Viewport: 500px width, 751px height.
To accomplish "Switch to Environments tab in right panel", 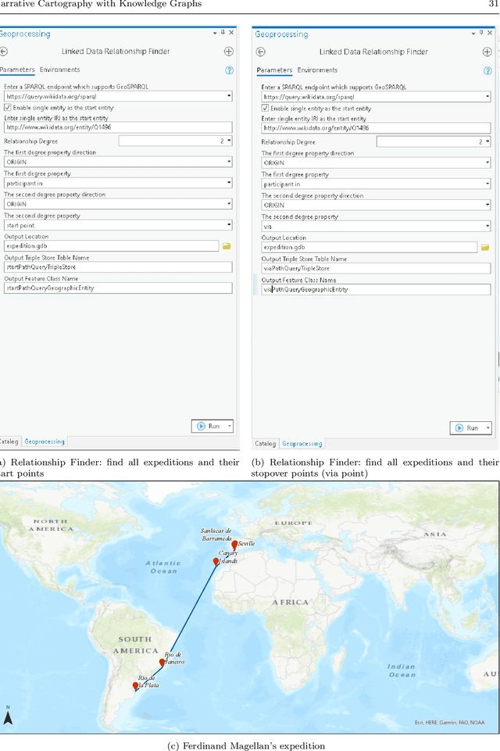I will (317, 70).
